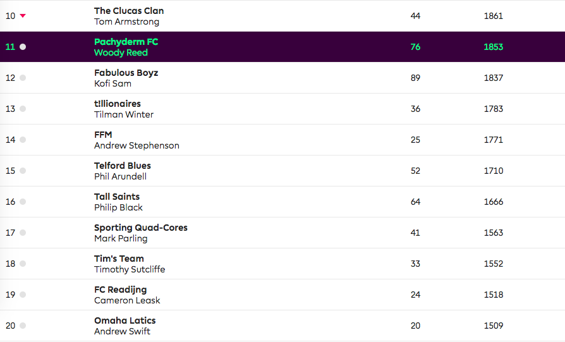Image resolution: width=565 pixels, height=342 pixels.
Task: View the Omaha Latics team
Action: (125, 321)
